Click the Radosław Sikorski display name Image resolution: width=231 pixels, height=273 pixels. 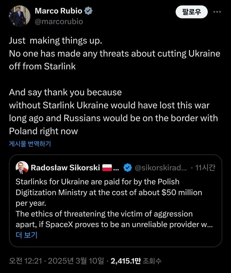(65, 168)
